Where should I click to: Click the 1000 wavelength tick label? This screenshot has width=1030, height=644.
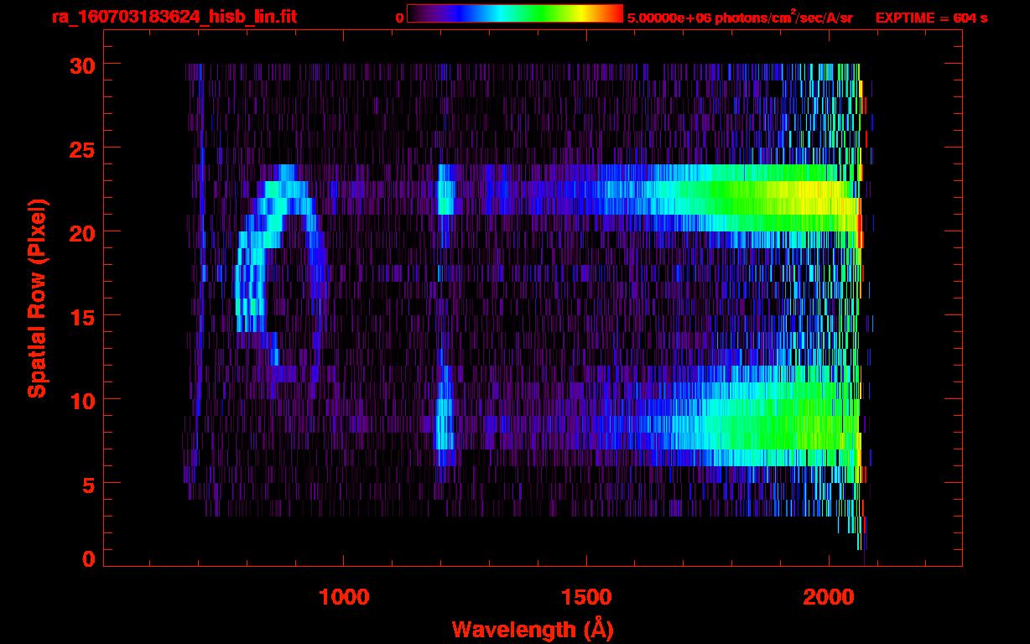pos(344,597)
